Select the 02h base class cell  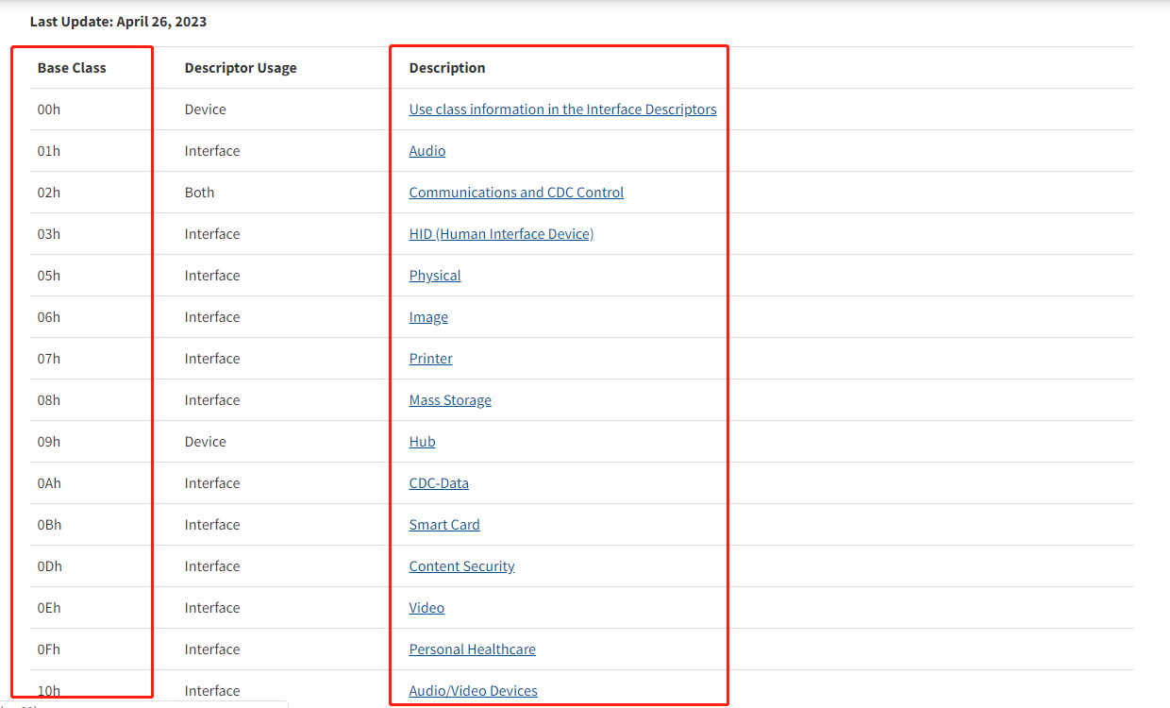(49, 193)
